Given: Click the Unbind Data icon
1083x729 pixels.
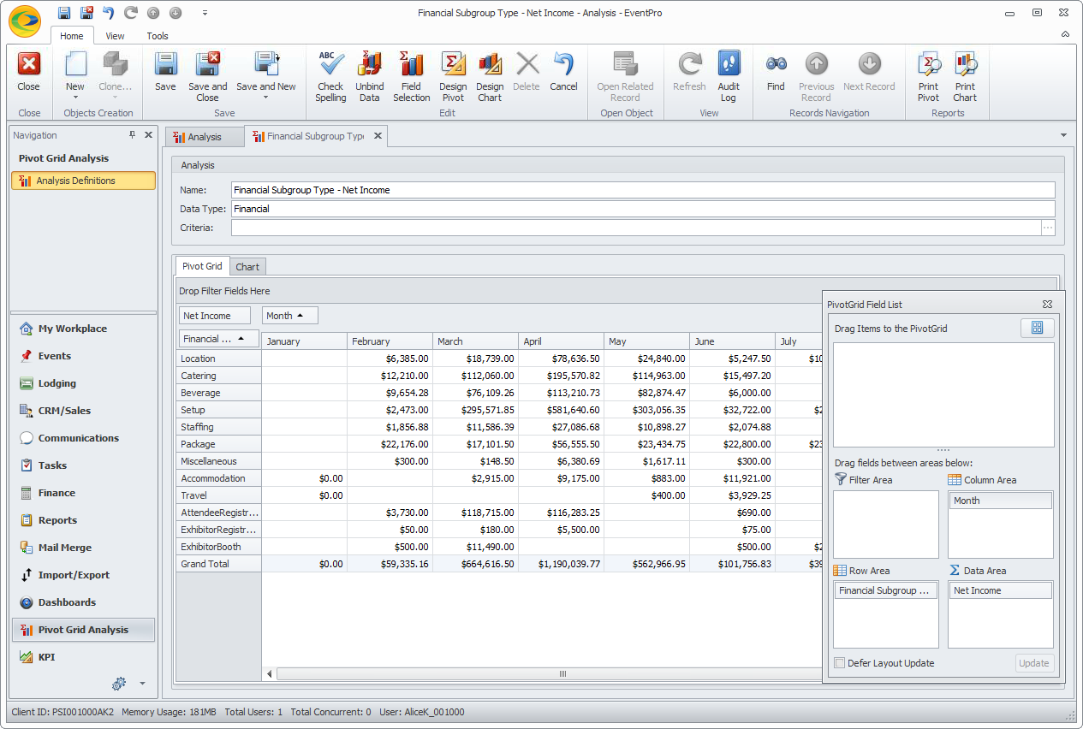Looking at the screenshot, I should (x=370, y=76).
